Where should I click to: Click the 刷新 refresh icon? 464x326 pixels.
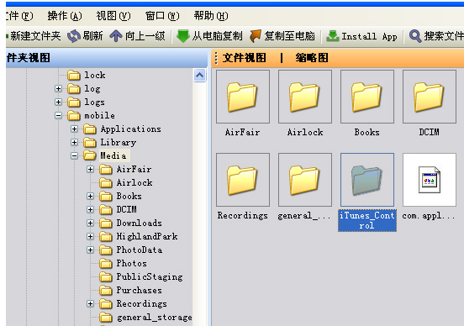point(74,36)
